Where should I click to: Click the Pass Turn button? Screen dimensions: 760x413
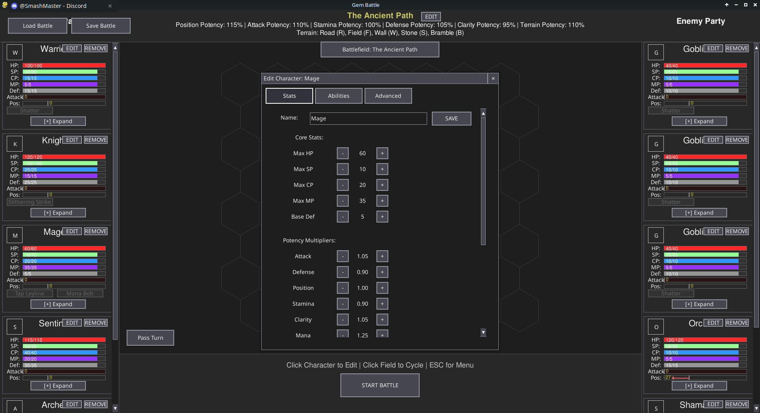coord(150,337)
